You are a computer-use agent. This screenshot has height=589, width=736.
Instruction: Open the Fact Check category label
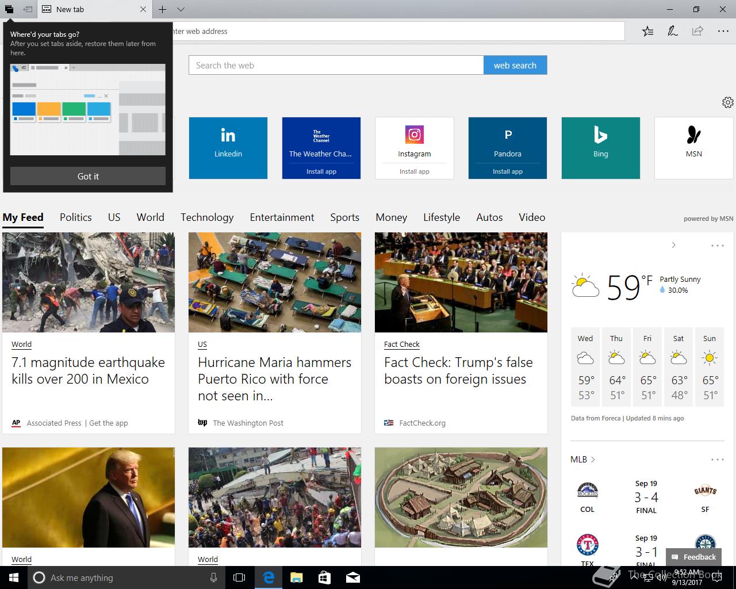click(x=402, y=344)
